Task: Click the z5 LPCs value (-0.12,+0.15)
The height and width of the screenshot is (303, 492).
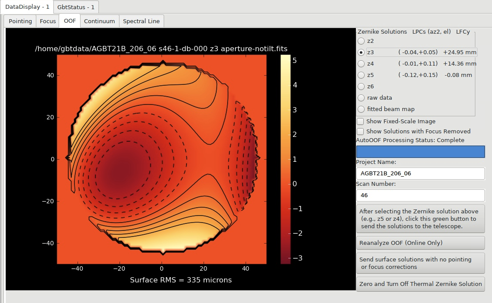Action: pos(418,75)
